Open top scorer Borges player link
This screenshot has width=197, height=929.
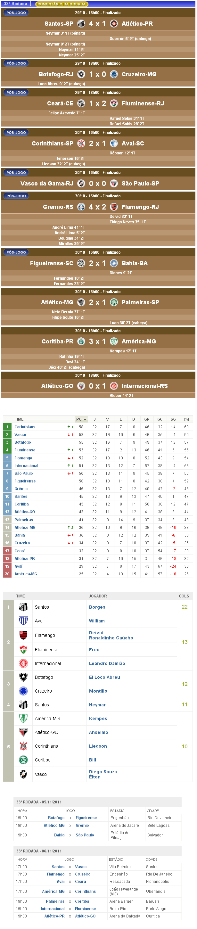click(97, 607)
